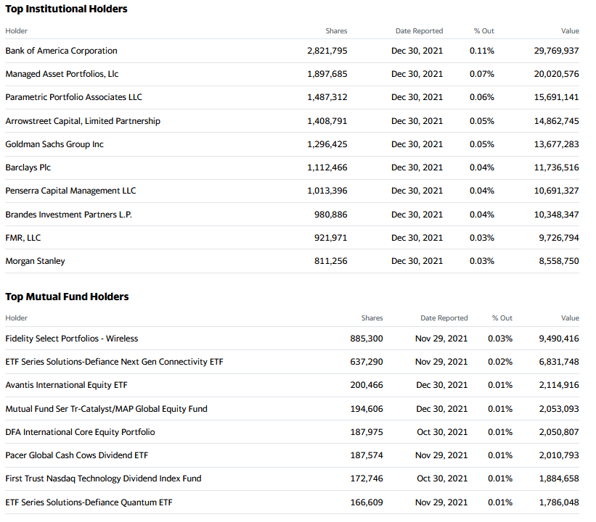Open Penserra Capital Management LLC

[x=70, y=191]
